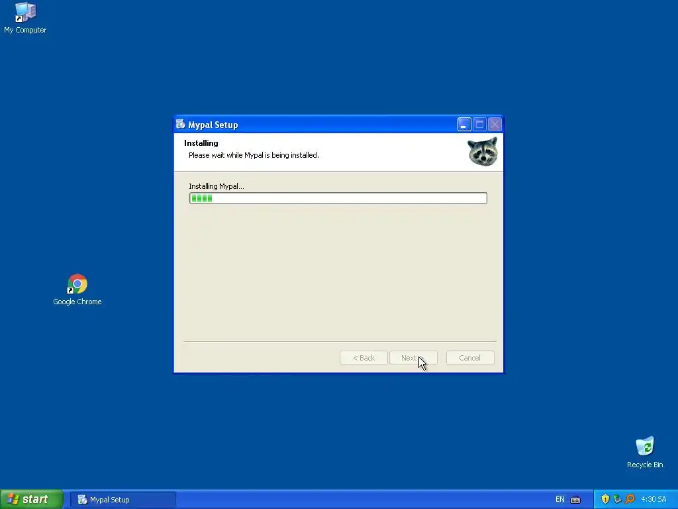The height and width of the screenshot is (509, 678).
Task: Click the 'Mypal Setup' window title text
Action: [x=213, y=125]
